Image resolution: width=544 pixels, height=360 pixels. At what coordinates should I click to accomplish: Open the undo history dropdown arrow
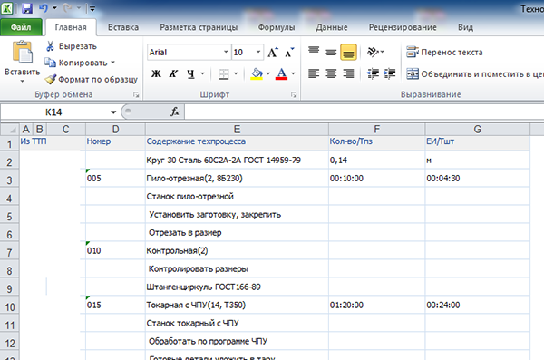[54, 8]
